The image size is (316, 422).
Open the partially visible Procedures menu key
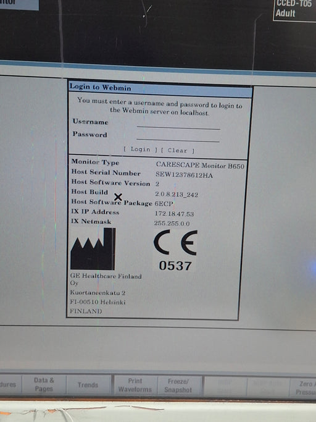tap(10, 384)
